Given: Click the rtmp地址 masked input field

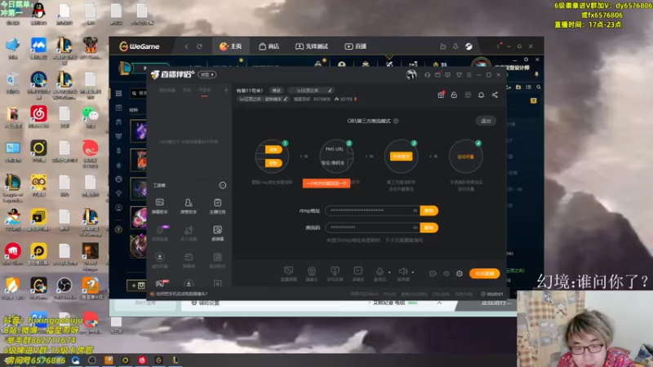Looking at the screenshot, I should coord(372,210).
